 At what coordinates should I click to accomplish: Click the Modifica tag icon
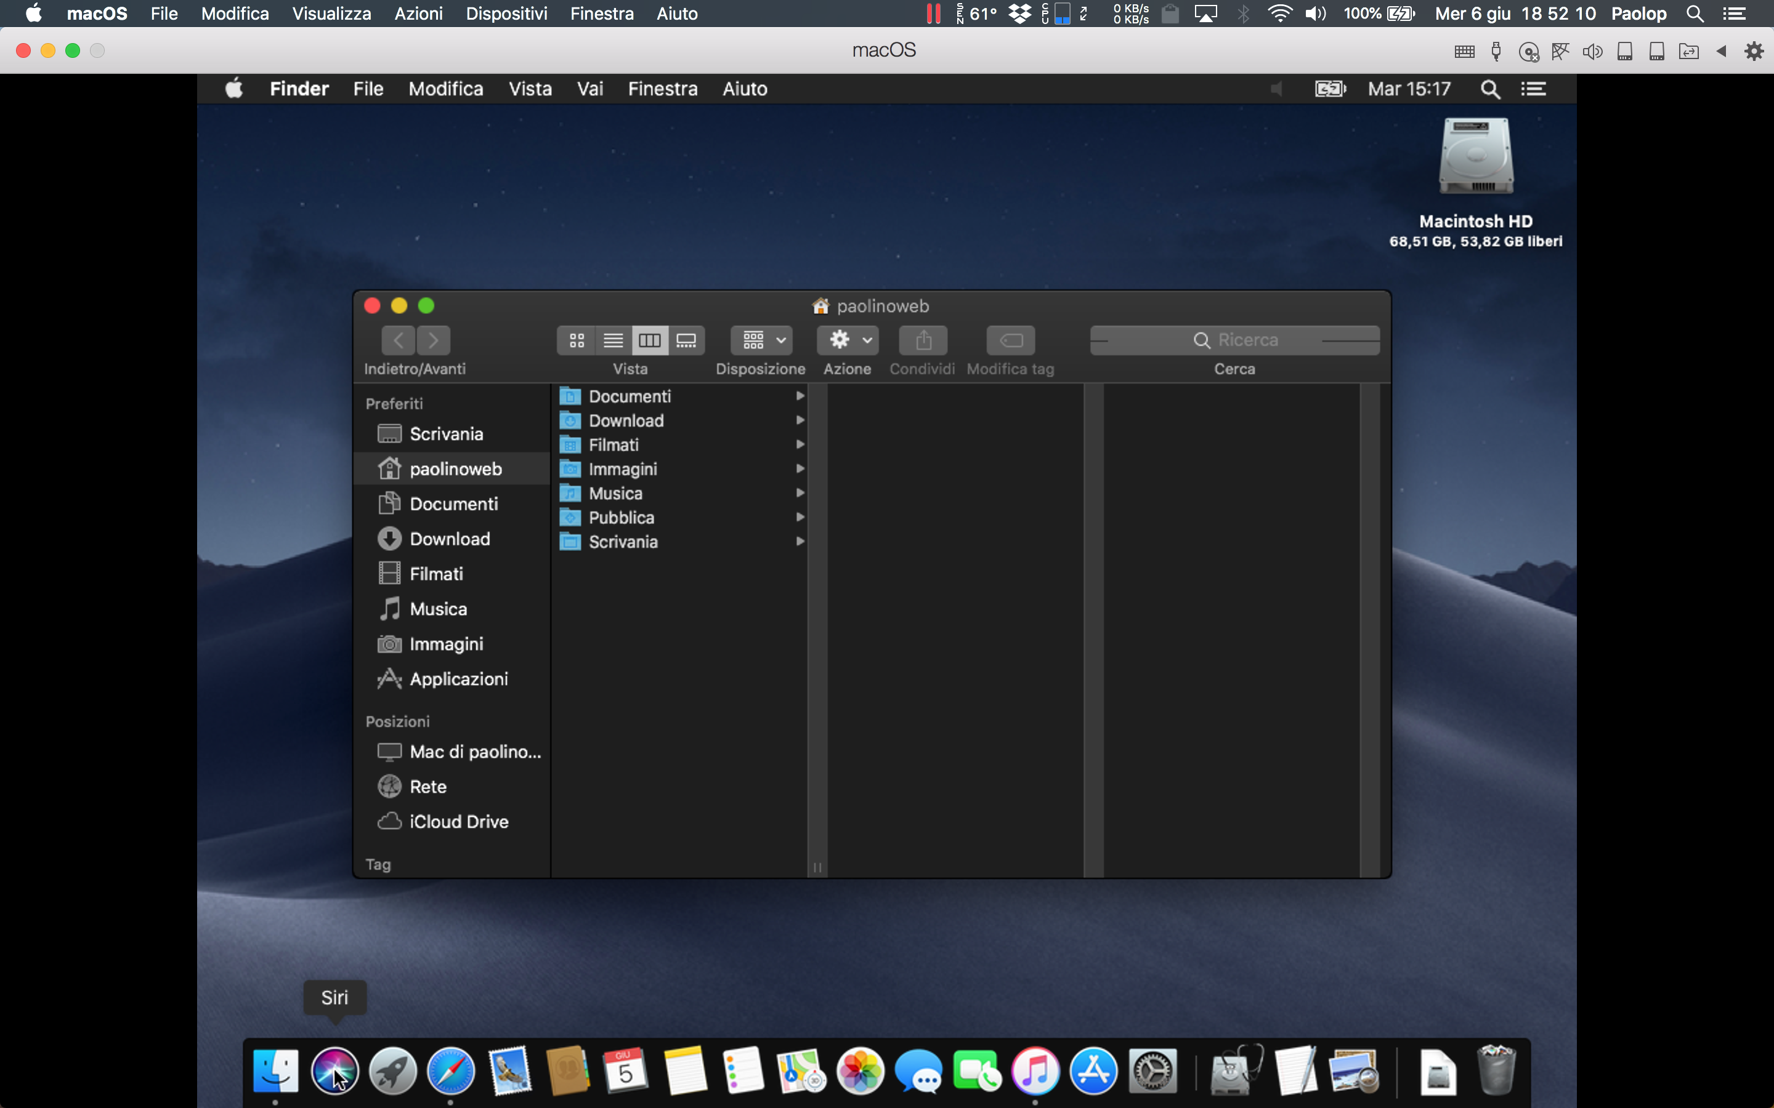pyautogui.click(x=1011, y=340)
